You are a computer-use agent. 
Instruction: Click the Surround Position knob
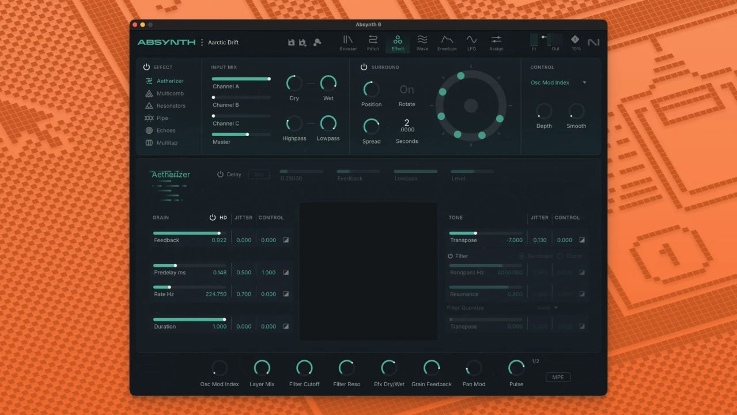(372, 89)
